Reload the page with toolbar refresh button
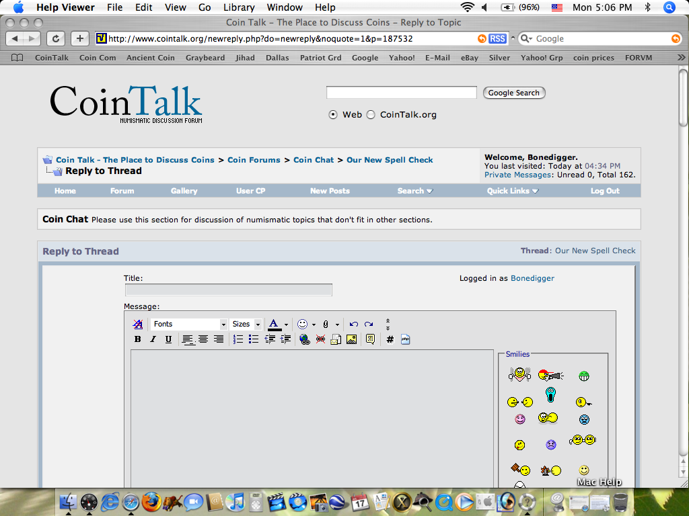Image resolution: width=689 pixels, height=516 pixels. click(x=56, y=38)
